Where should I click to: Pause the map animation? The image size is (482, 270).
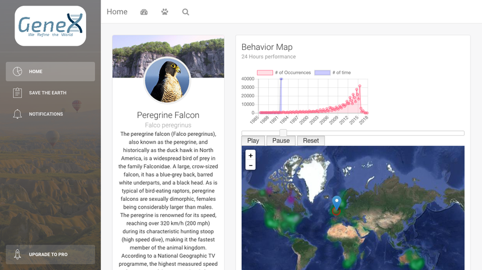pyautogui.click(x=281, y=141)
